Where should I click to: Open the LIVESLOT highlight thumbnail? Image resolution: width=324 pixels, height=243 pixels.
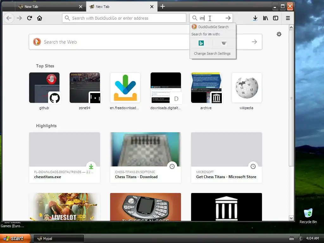tap(65, 207)
